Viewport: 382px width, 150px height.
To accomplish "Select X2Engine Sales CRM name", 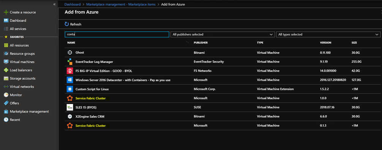I will point(90,117).
